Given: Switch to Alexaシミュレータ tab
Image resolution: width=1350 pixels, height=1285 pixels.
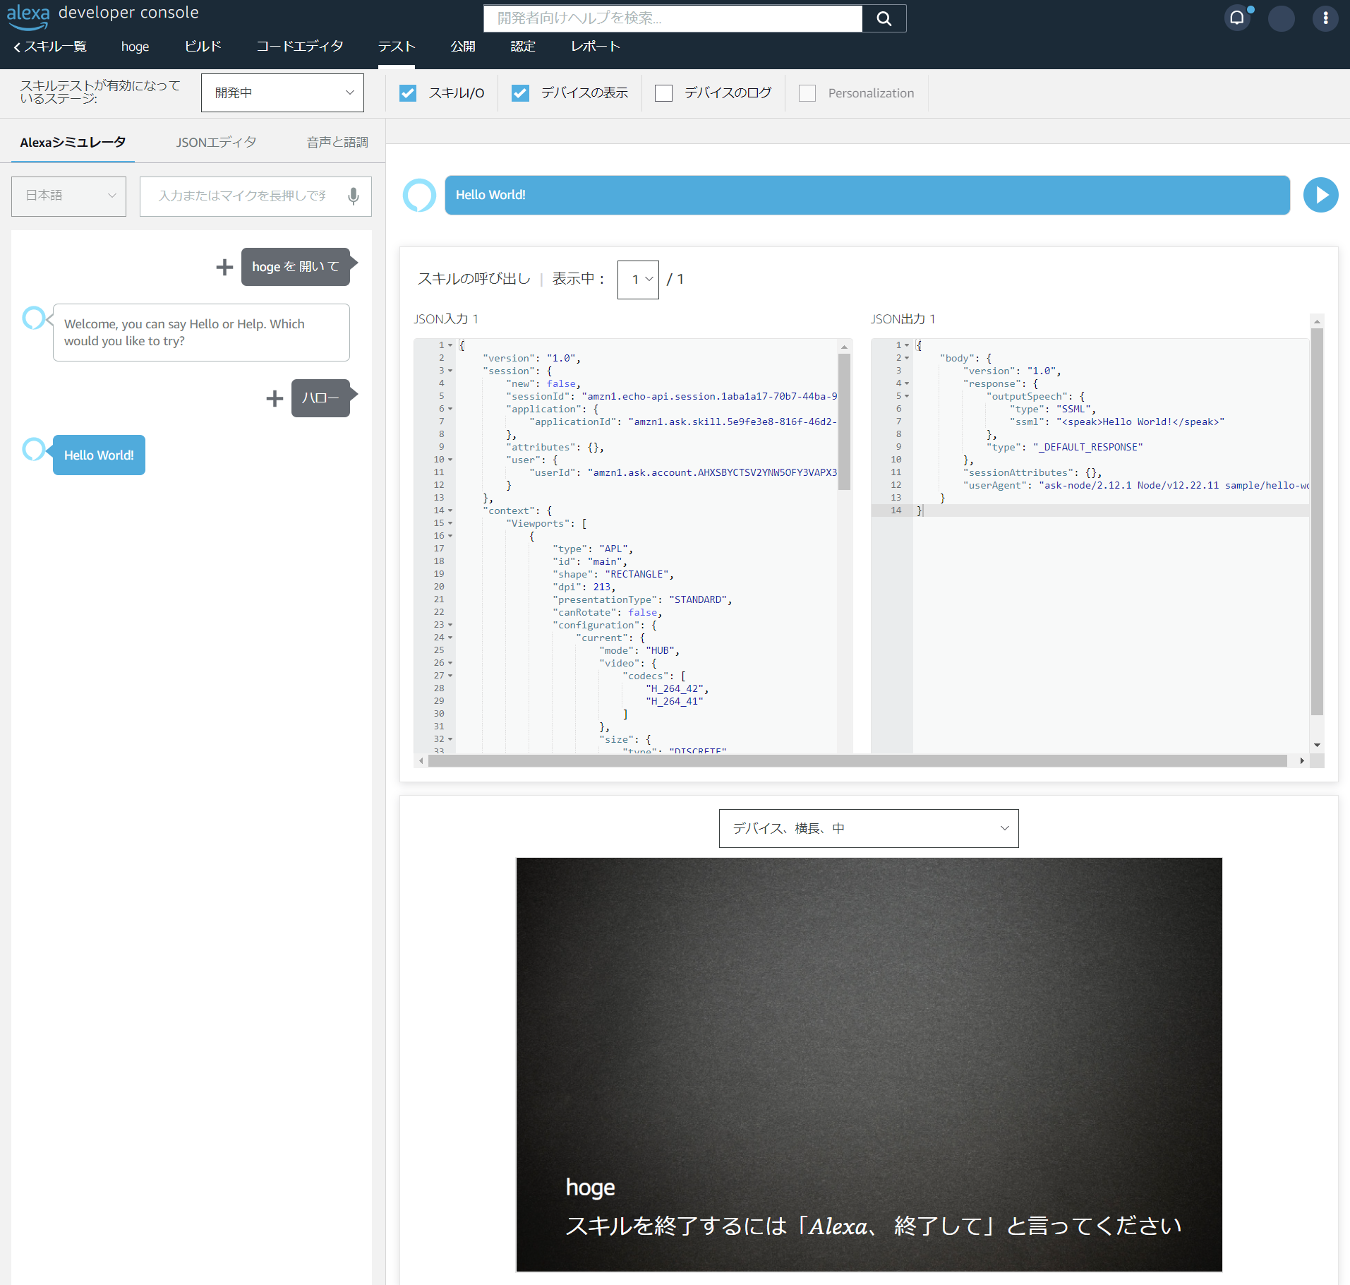Looking at the screenshot, I should (x=73, y=143).
